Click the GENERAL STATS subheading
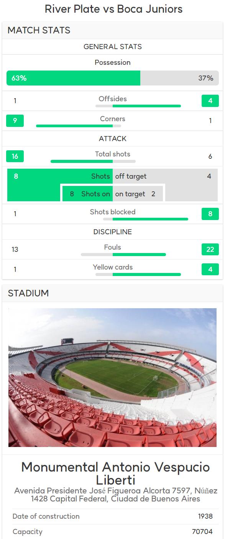This screenshot has width=225, height=539. 113,47
